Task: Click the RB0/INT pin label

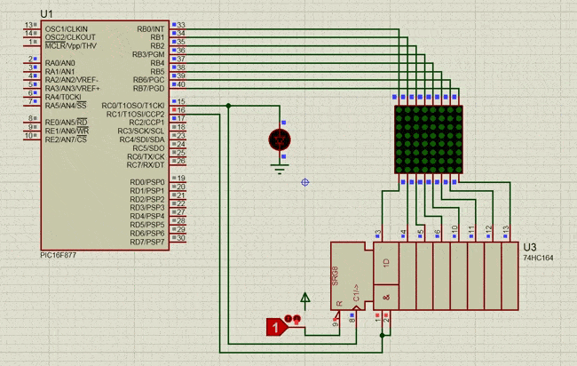Action: [151, 28]
